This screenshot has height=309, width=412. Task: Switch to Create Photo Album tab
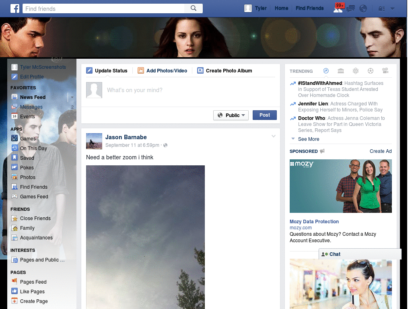point(225,71)
